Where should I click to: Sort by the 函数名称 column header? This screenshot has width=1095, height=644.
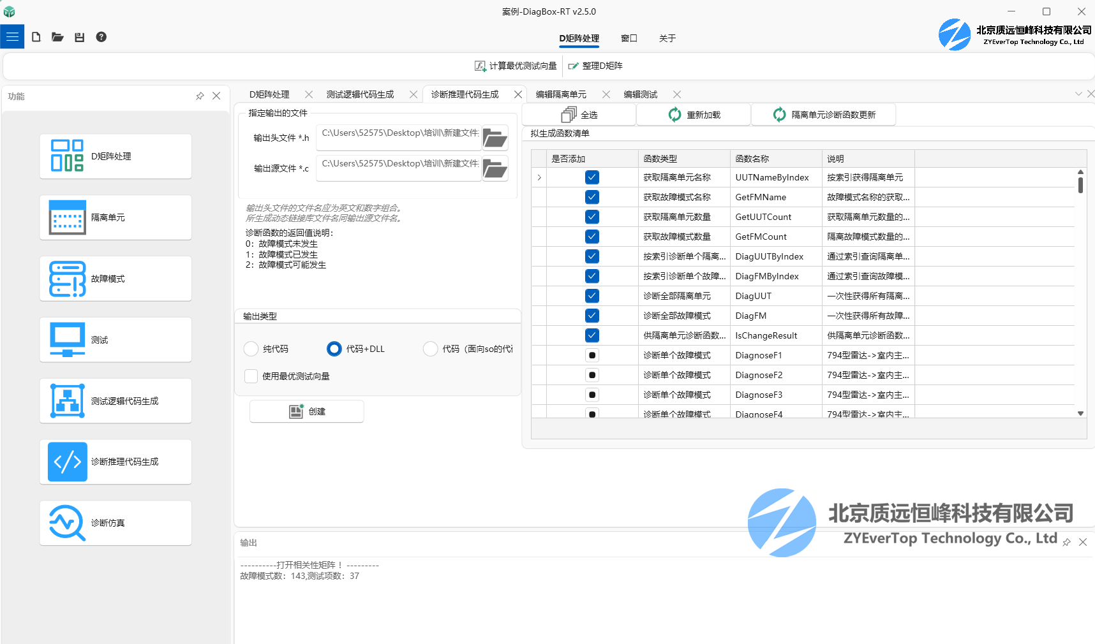pos(777,159)
